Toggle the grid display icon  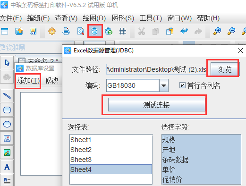click(x=123, y=31)
